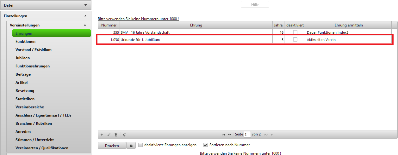Viewport: 398px width, 155px height.
Task: Jump to the first page
Action: tap(223, 135)
